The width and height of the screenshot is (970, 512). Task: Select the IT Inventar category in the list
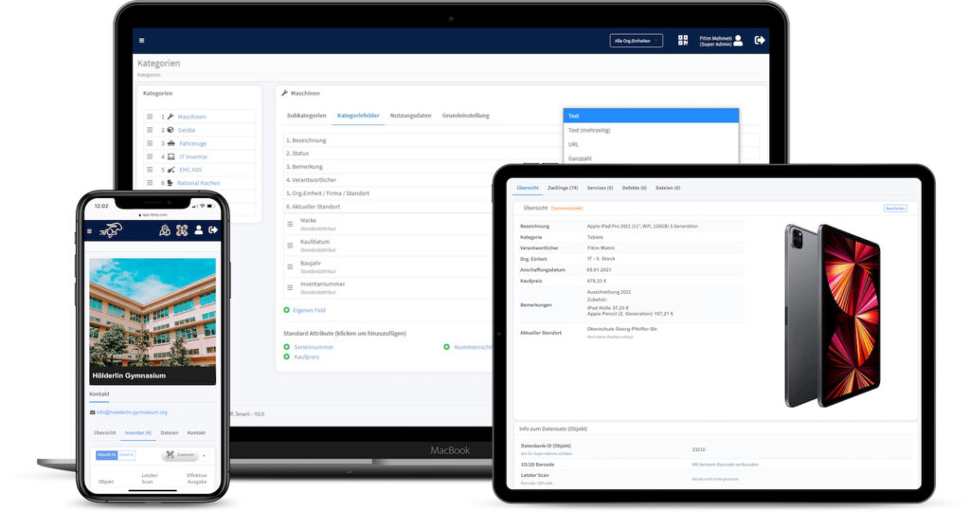[x=193, y=156]
